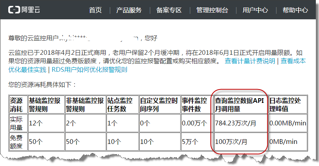The height and width of the screenshot is (166, 319).
Task: Click the 100万次/月 free quota cell
Action: [241, 142]
